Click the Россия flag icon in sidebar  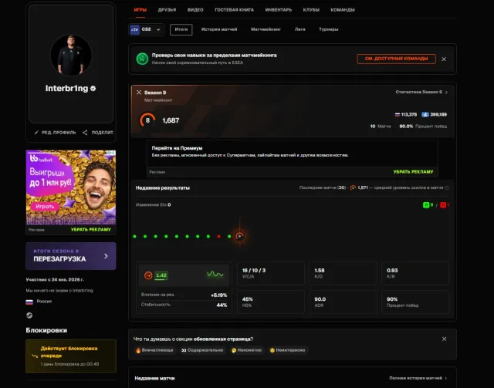[x=29, y=302]
